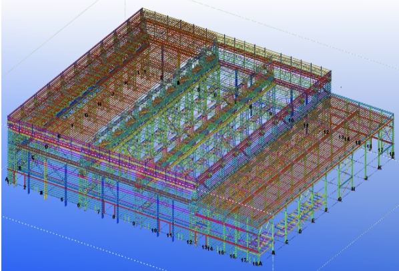Screen dimensions: 399x271
Task: Pick grid label C on the left facade
Action: pos(33,158)
